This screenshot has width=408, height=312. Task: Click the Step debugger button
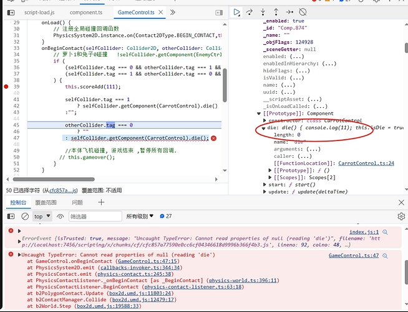pos(289,12)
